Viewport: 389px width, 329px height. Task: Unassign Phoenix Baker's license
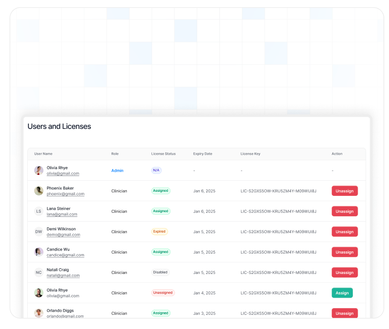click(x=344, y=191)
